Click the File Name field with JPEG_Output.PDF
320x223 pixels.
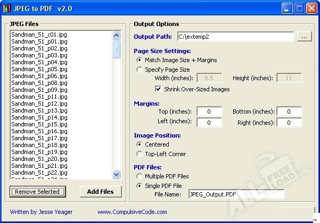pos(236,195)
